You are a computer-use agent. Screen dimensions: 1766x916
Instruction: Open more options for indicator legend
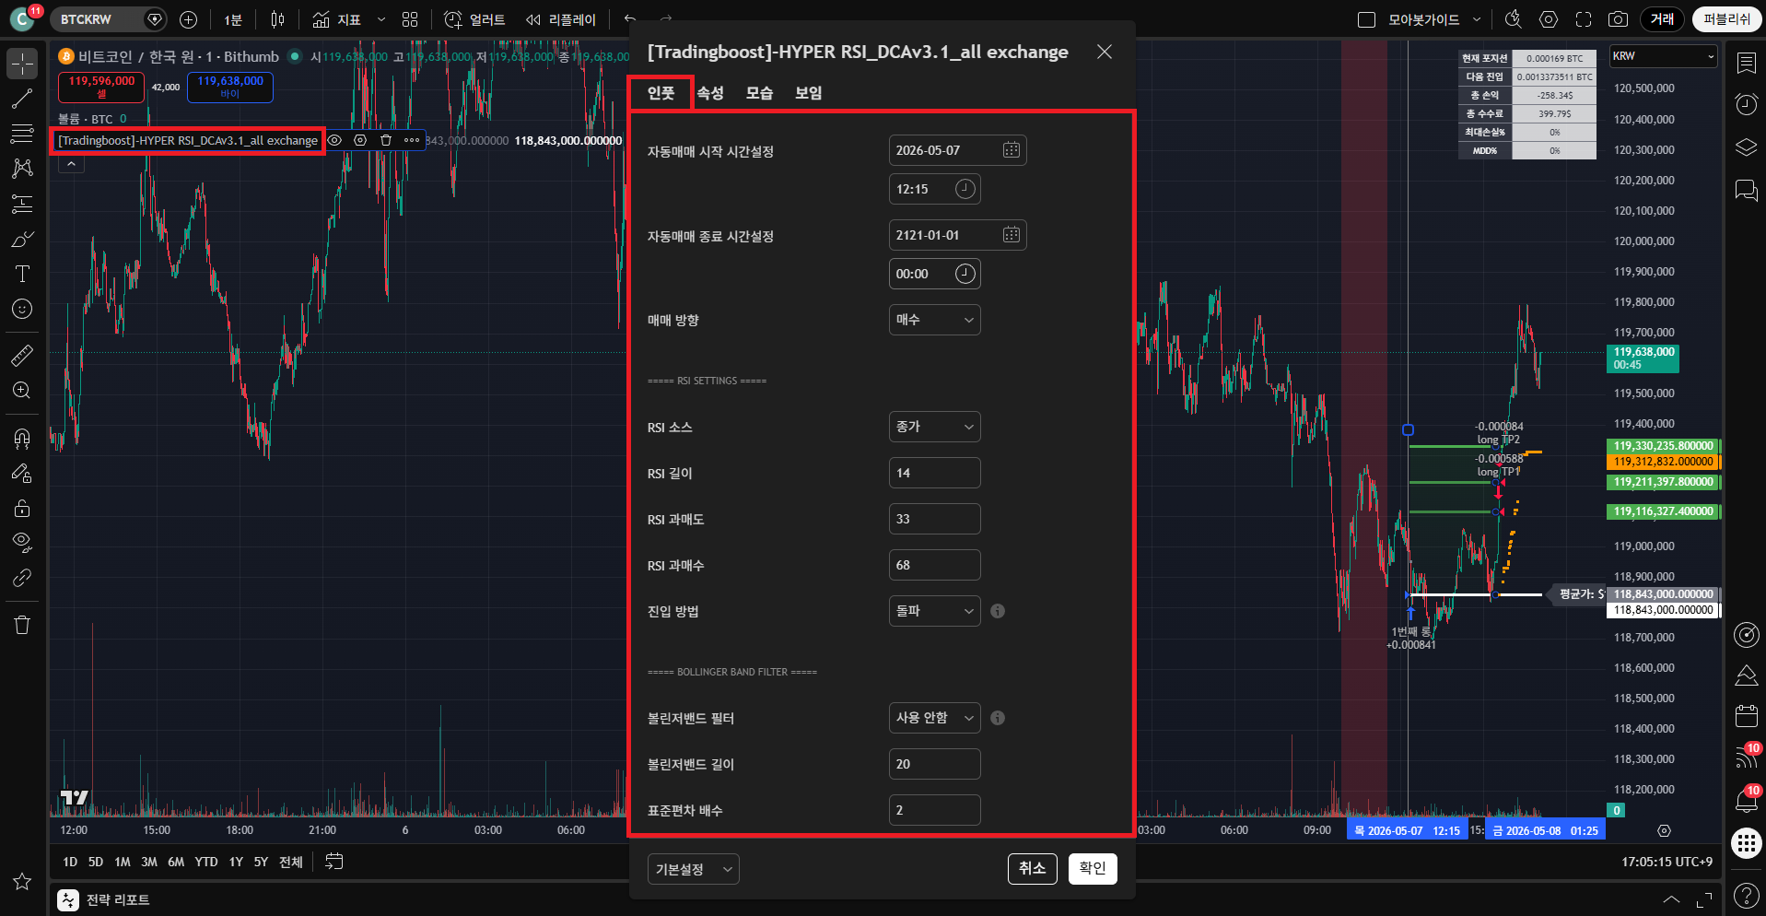(411, 140)
